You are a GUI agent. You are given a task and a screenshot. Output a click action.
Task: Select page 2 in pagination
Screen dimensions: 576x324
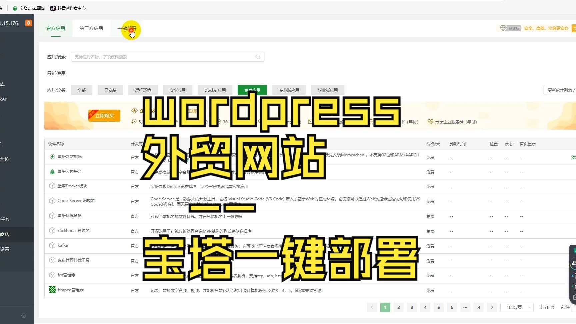click(x=399, y=307)
